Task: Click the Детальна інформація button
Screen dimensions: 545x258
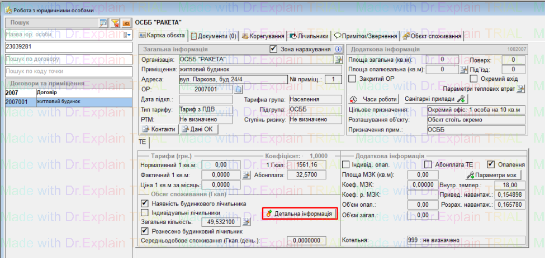Action: (300, 213)
